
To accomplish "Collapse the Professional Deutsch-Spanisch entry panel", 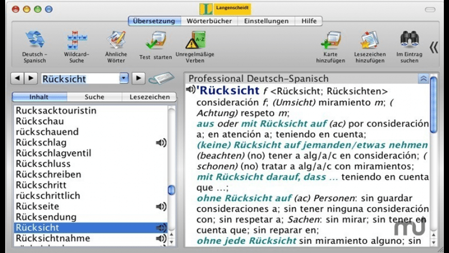I will coord(423,78).
